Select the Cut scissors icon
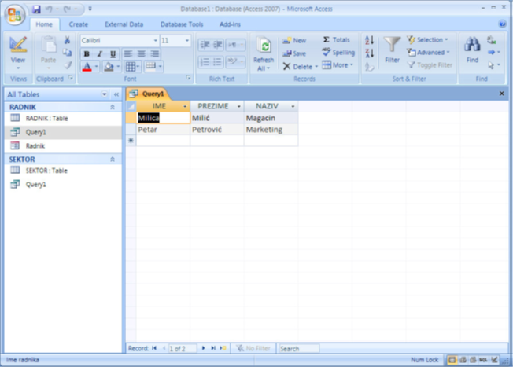 click(x=67, y=40)
